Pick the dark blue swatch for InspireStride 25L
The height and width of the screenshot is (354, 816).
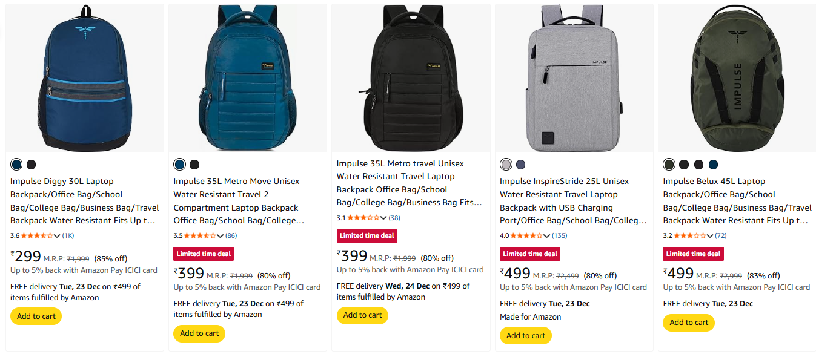[x=520, y=165]
